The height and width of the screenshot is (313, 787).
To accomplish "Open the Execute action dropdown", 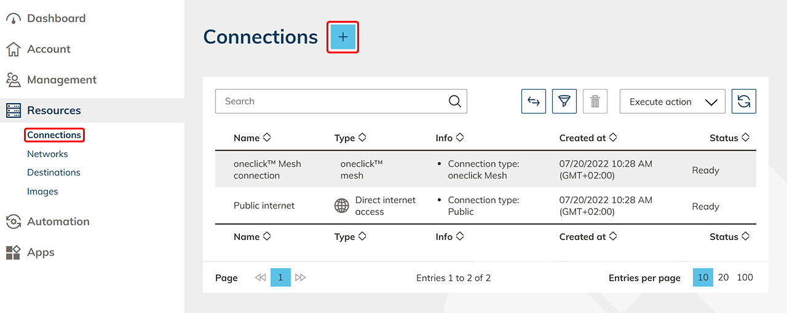I will click(x=672, y=102).
